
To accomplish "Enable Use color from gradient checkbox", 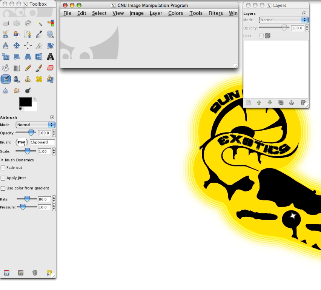I will coord(3,188).
